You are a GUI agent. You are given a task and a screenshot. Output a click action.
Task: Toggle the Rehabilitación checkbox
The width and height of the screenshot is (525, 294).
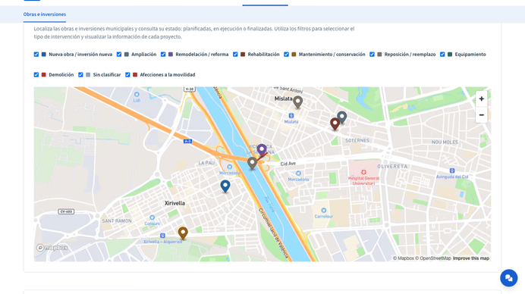coord(235,55)
